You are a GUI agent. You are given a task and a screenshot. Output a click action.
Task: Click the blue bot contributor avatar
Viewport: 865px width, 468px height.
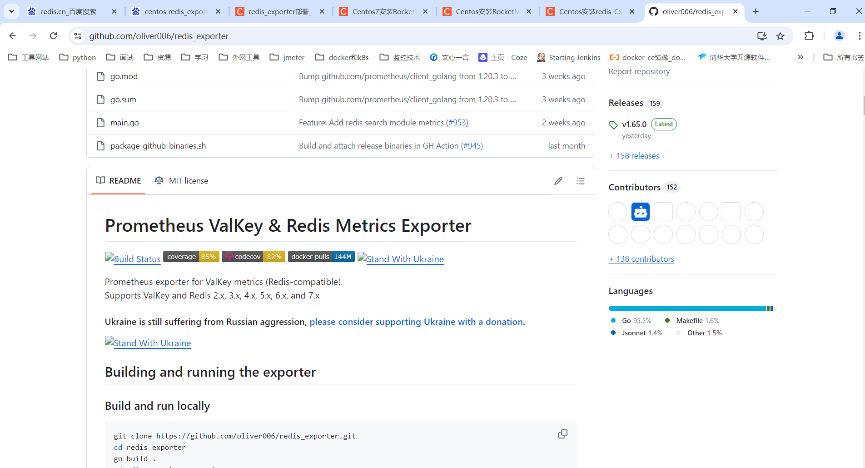(x=641, y=212)
